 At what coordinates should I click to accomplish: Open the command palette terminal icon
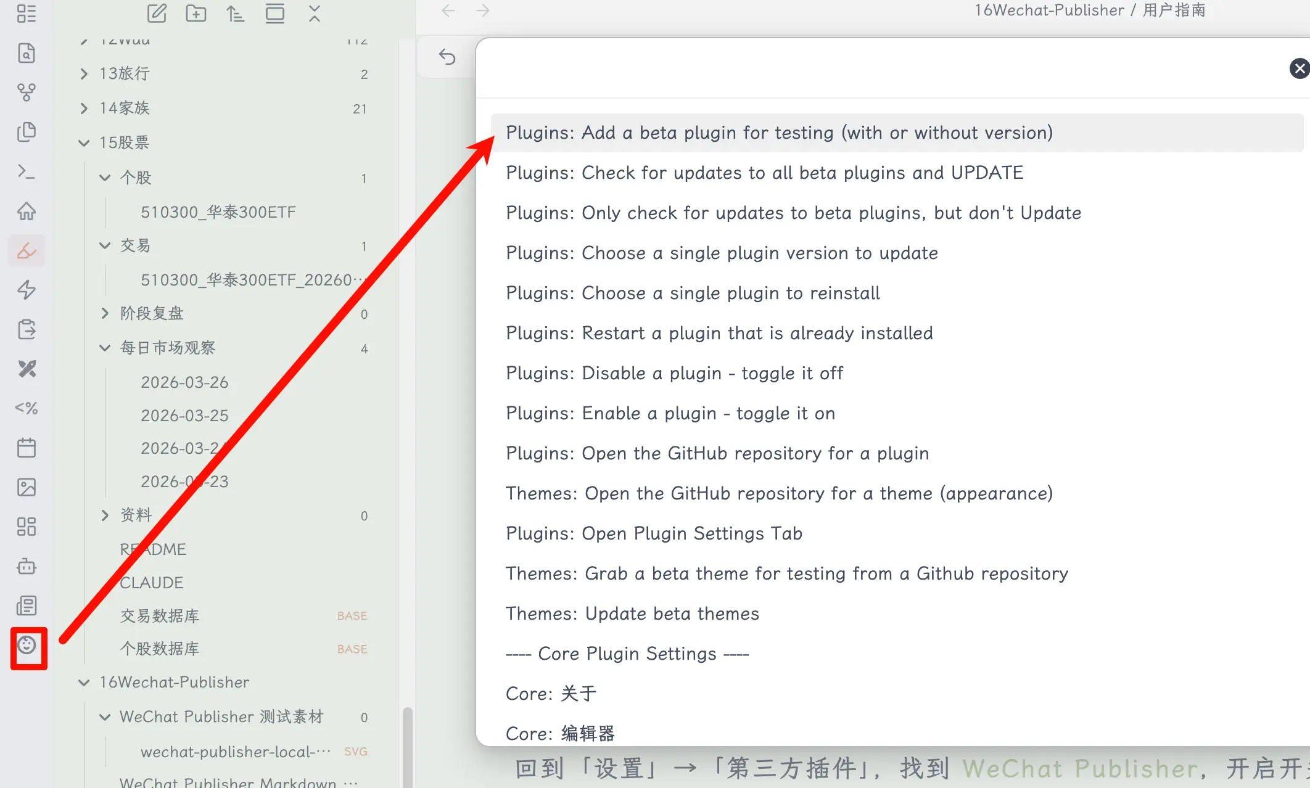27,171
